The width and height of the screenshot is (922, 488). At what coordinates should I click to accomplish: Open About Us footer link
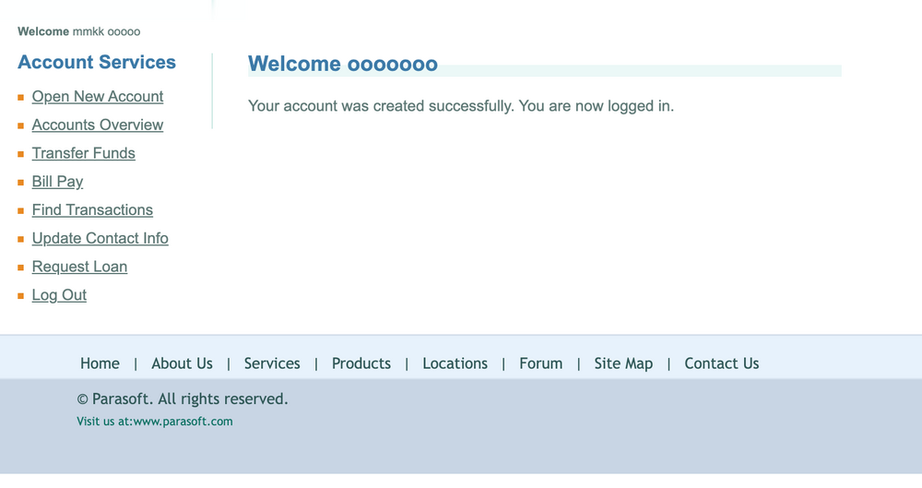point(183,363)
